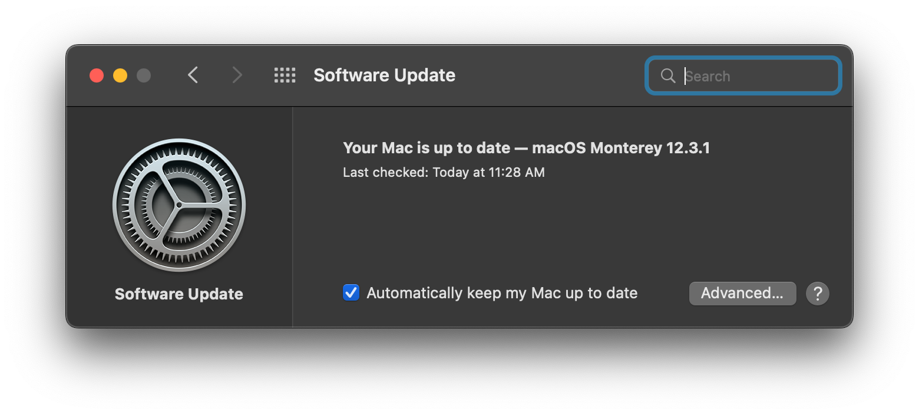This screenshot has width=919, height=415.
Task: Close the window with the red button
Action: coord(97,75)
